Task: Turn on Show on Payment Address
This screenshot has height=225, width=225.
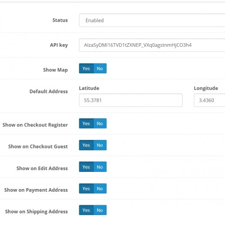Action: point(86,189)
